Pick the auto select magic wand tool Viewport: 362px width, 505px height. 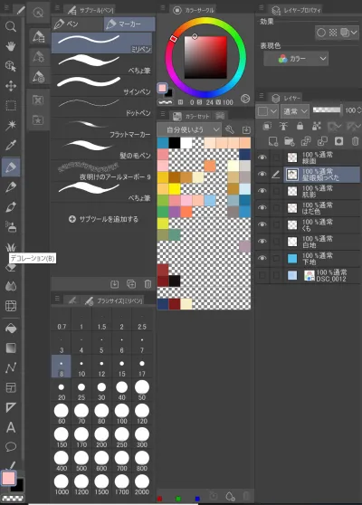coord(11,125)
